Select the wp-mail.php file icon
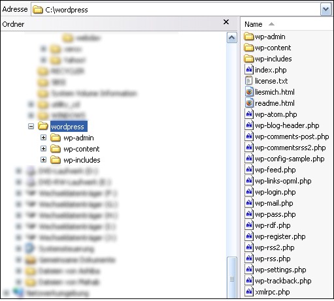334x301 pixels. (x=249, y=203)
